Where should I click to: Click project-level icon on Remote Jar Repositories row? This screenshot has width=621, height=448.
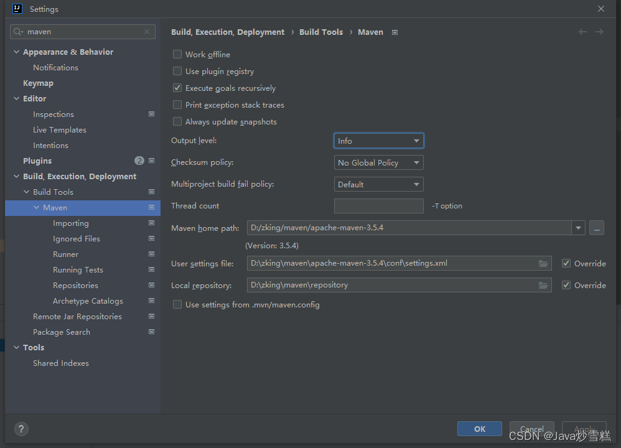click(151, 316)
